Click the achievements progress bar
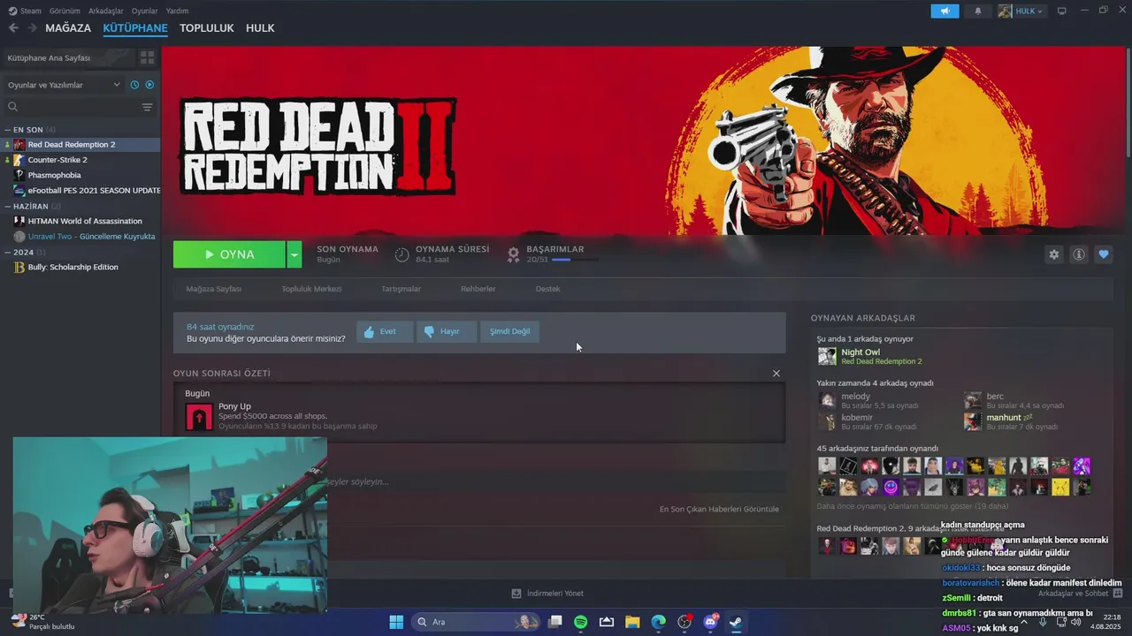The height and width of the screenshot is (636, 1132). click(575, 260)
